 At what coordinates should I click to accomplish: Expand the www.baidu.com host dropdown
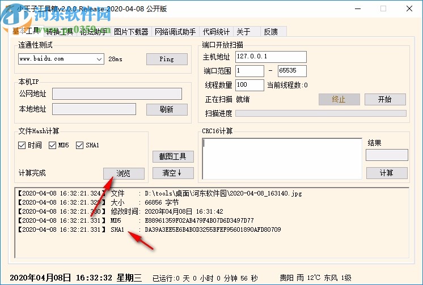[99, 59]
